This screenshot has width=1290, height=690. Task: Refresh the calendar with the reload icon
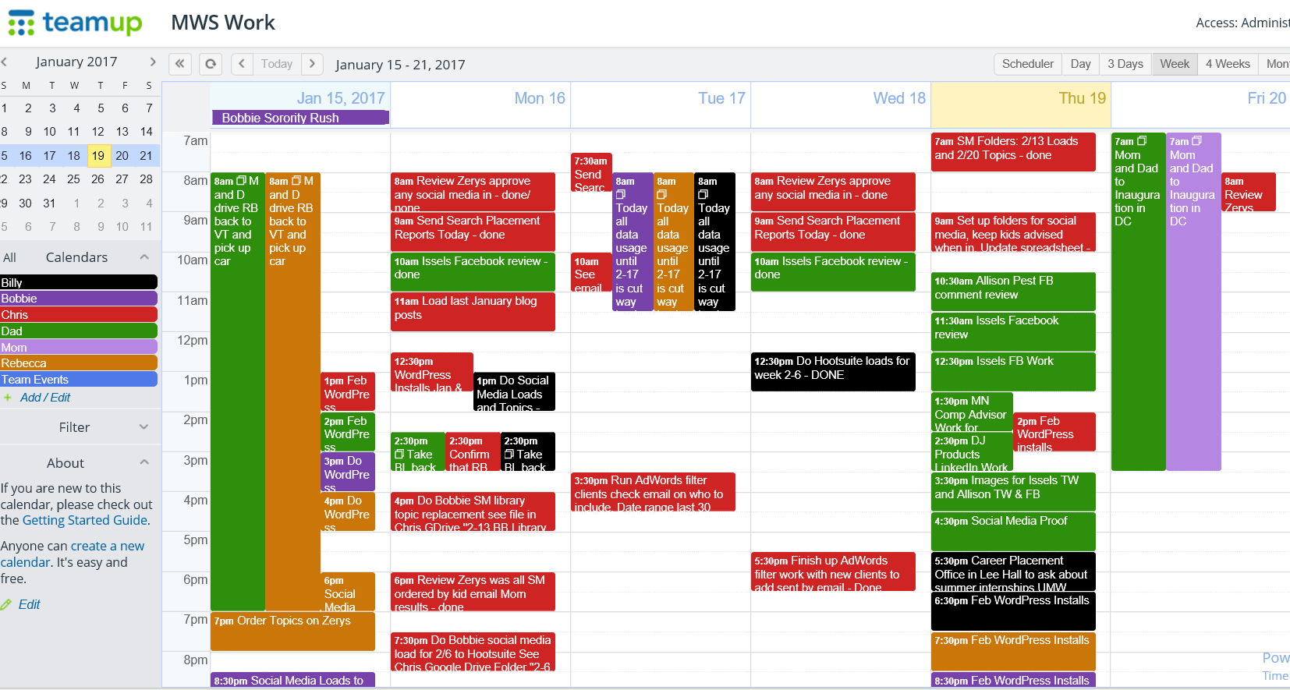pyautogui.click(x=211, y=64)
